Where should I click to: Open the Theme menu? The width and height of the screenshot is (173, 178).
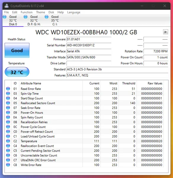pos(41,12)
